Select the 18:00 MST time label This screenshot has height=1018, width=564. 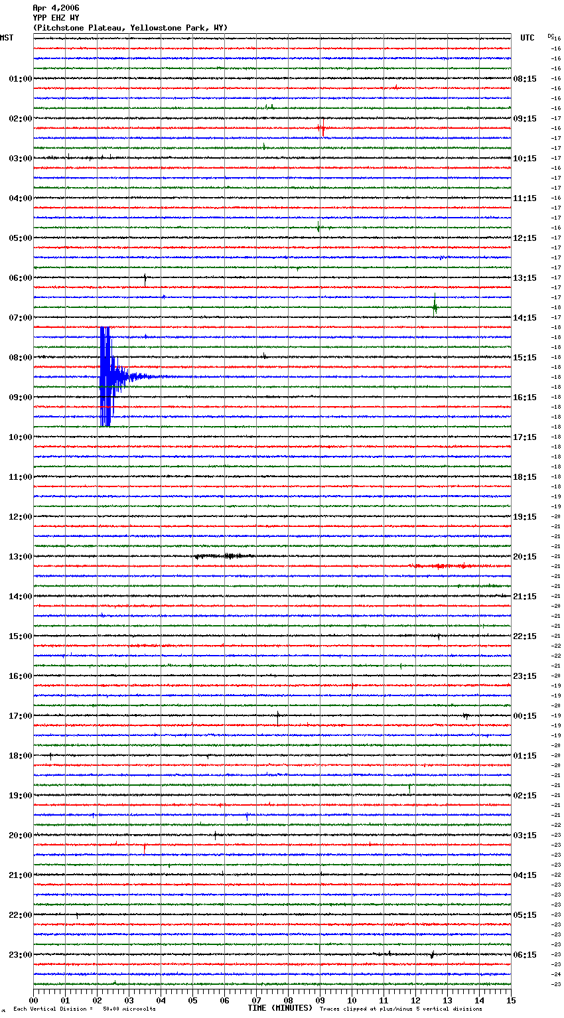(21, 756)
